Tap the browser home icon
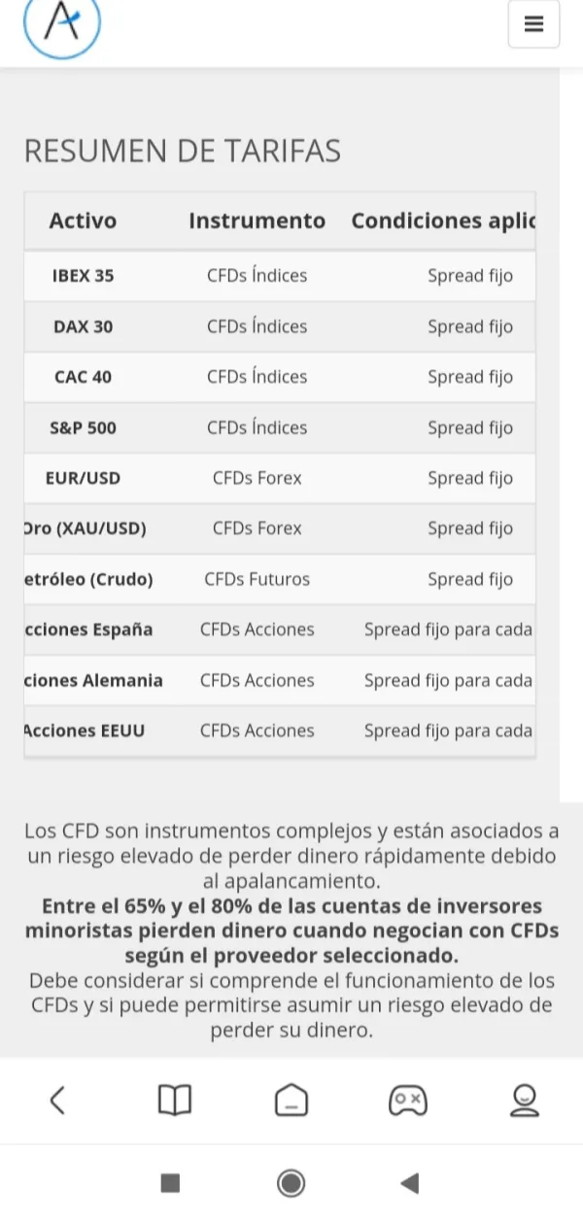The width and height of the screenshot is (583, 1221). [x=291, y=1100]
